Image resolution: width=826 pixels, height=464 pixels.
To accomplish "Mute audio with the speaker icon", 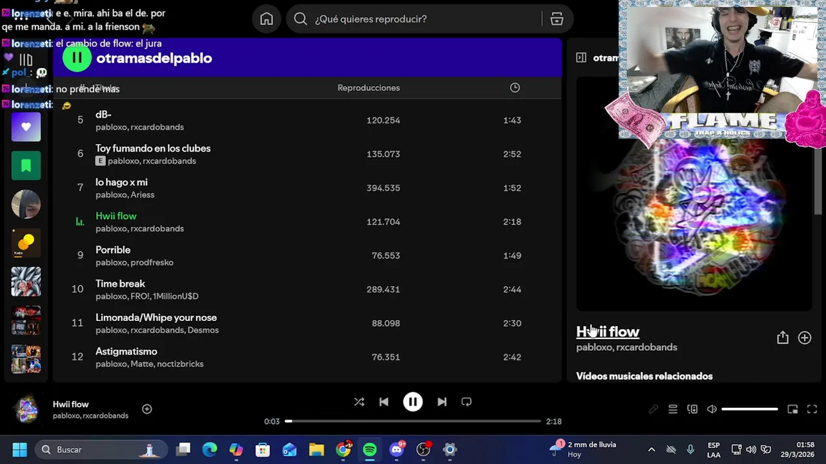I will click(x=712, y=409).
